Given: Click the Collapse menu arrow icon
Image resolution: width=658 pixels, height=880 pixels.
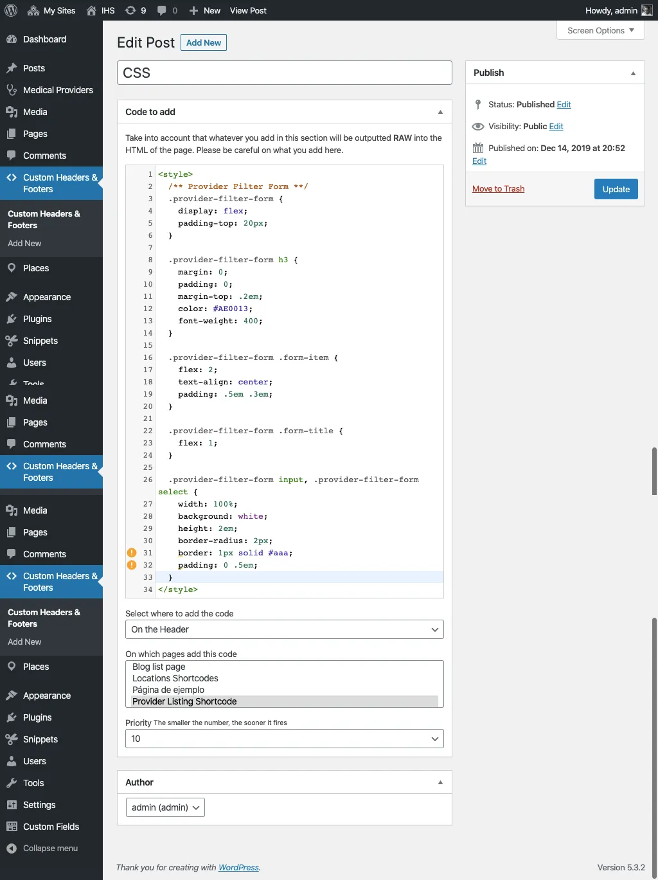Looking at the screenshot, I should [12, 849].
